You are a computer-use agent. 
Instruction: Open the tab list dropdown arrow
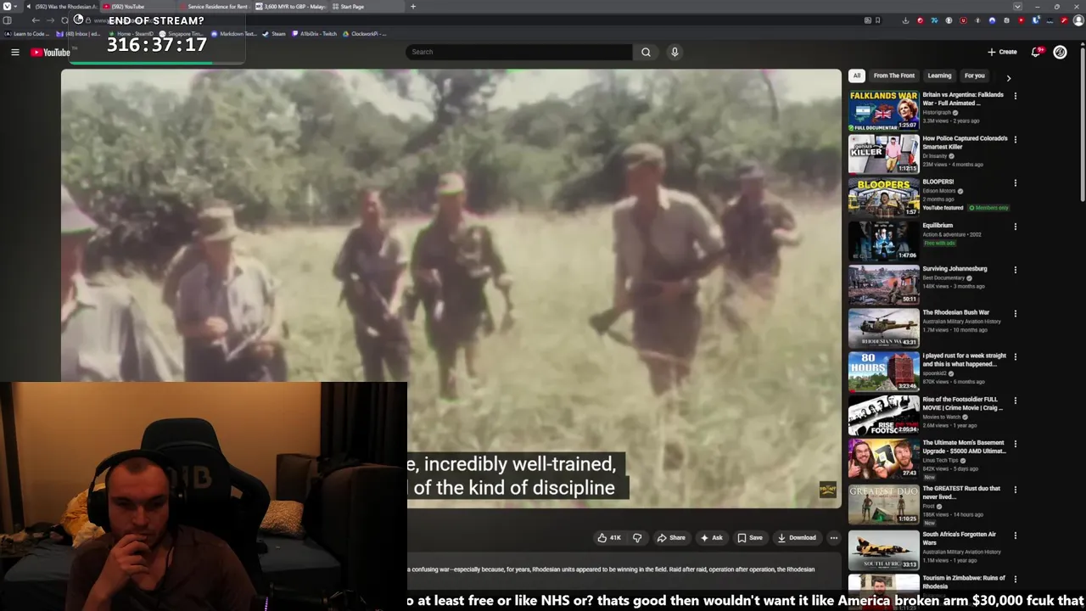pos(1017,7)
